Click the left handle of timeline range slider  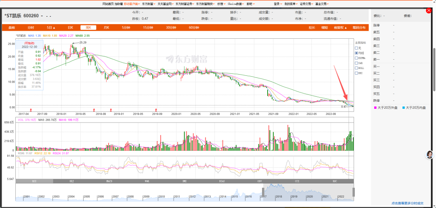263,192
